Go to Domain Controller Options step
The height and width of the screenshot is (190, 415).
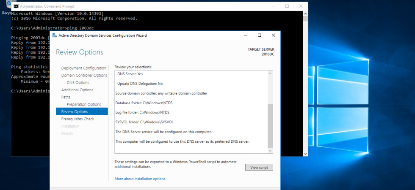[x=84, y=75]
